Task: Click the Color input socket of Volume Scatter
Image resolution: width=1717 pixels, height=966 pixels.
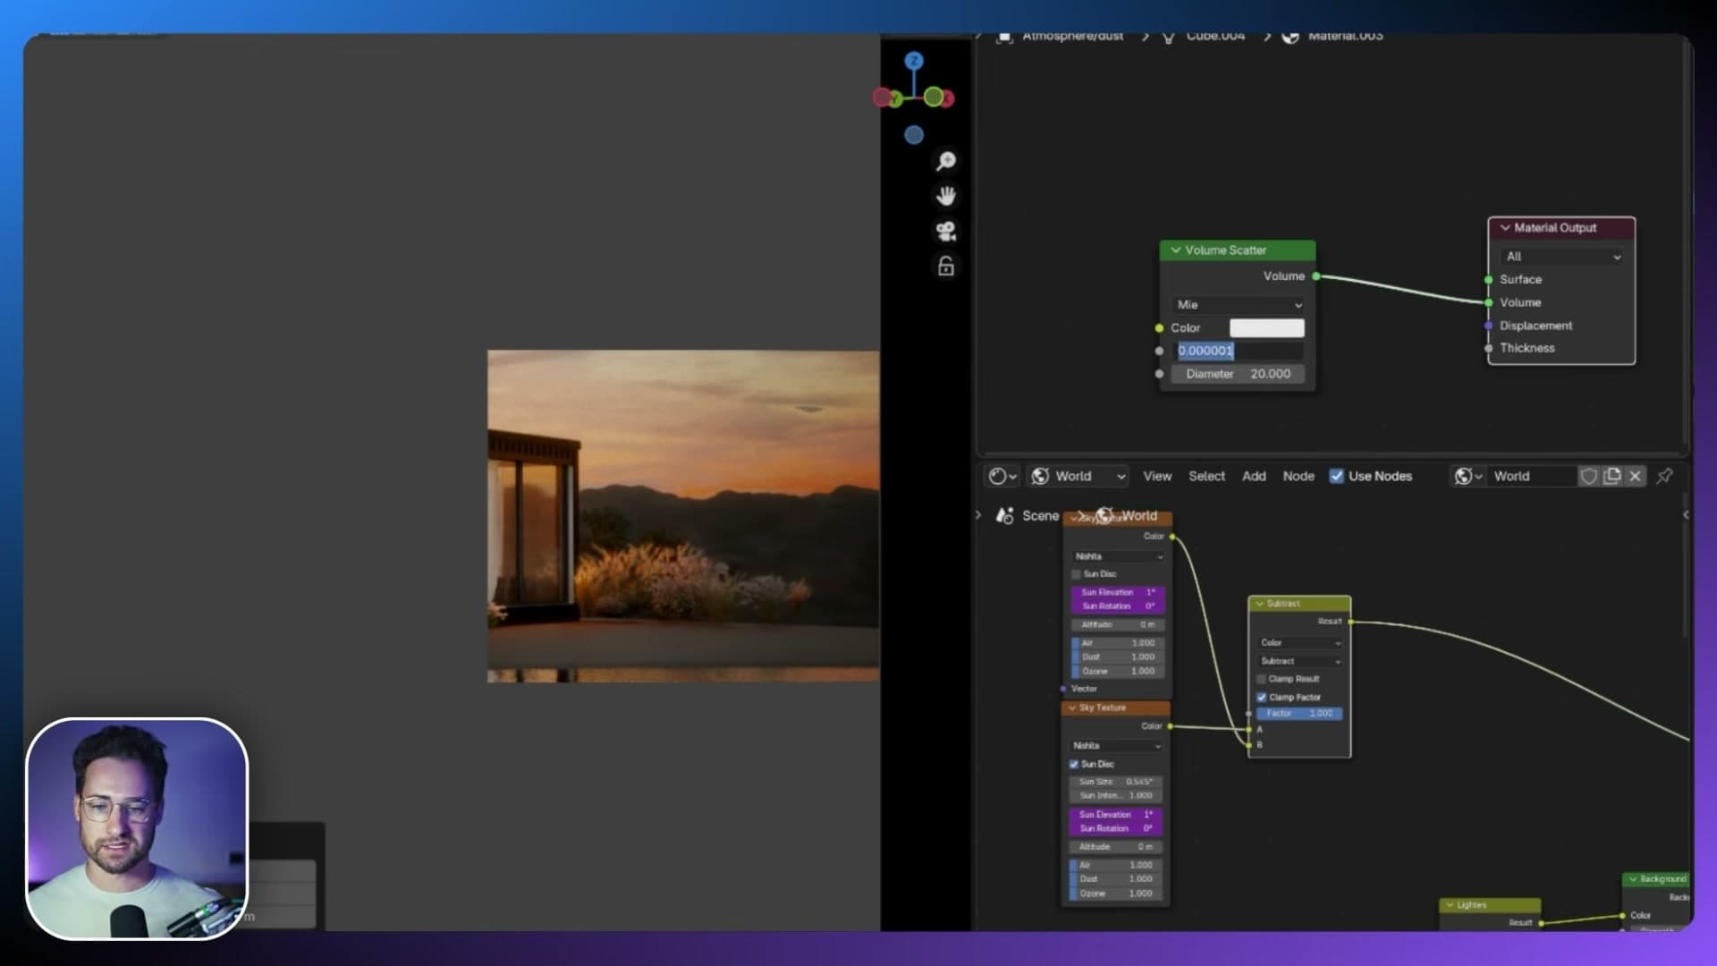Action: pyautogui.click(x=1159, y=328)
